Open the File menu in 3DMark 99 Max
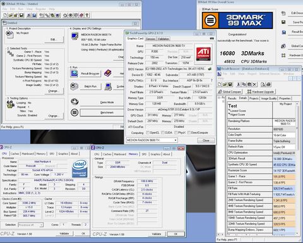The width and height of the screenshot is (303, 243). [x=4, y=9]
